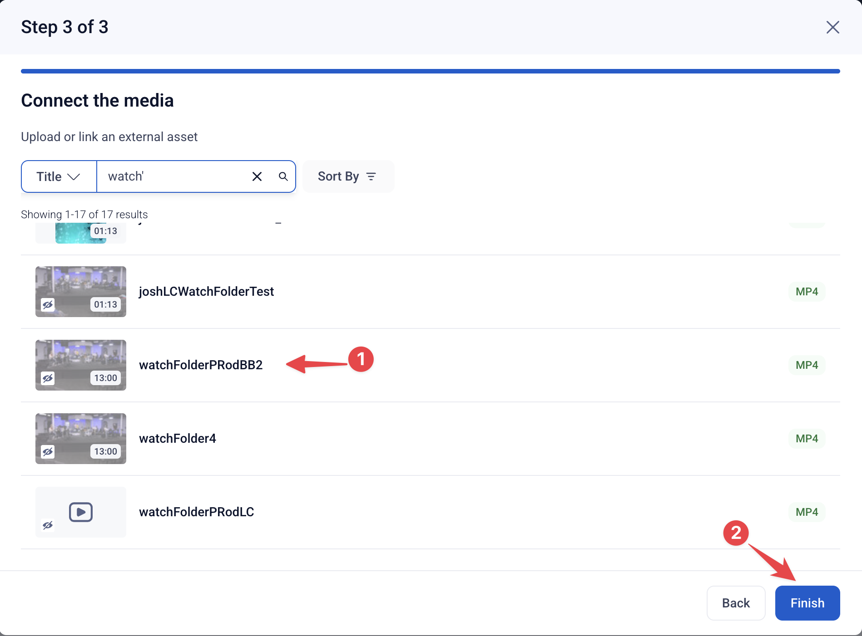This screenshot has width=862, height=636.
Task: Click the Showing 1-17 of 17 results text
Action: click(x=84, y=215)
